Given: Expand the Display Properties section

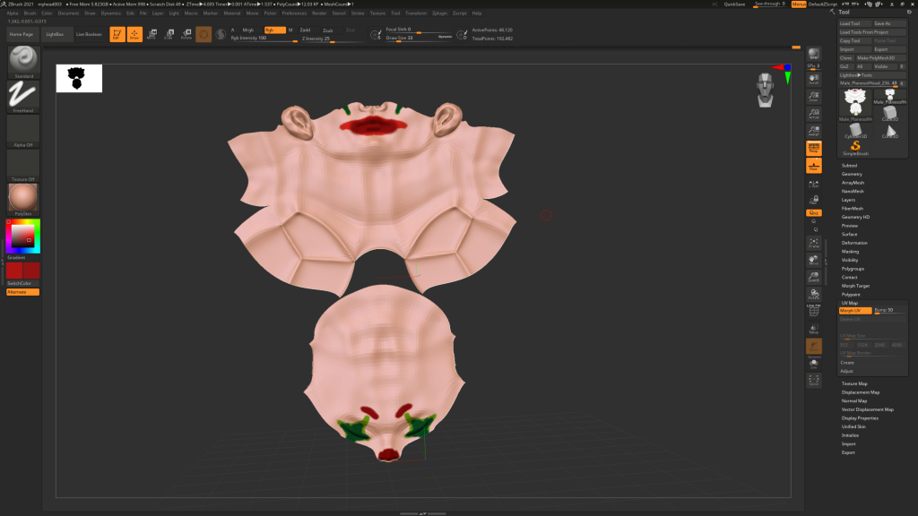Looking at the screenshot, I should coord(860,418).
